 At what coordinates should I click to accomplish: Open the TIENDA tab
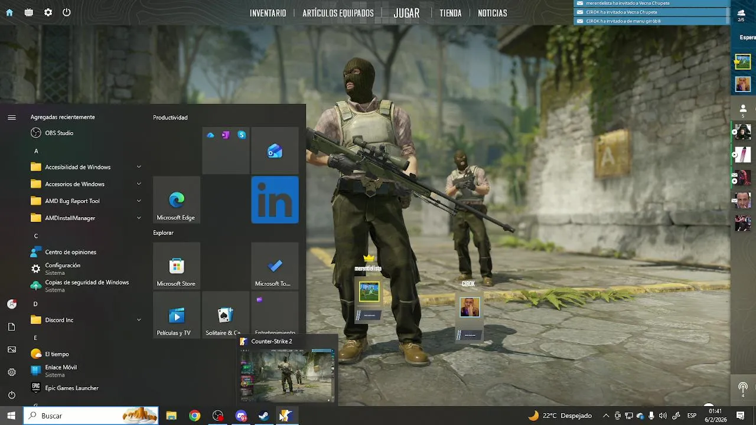tap(450, 13)
